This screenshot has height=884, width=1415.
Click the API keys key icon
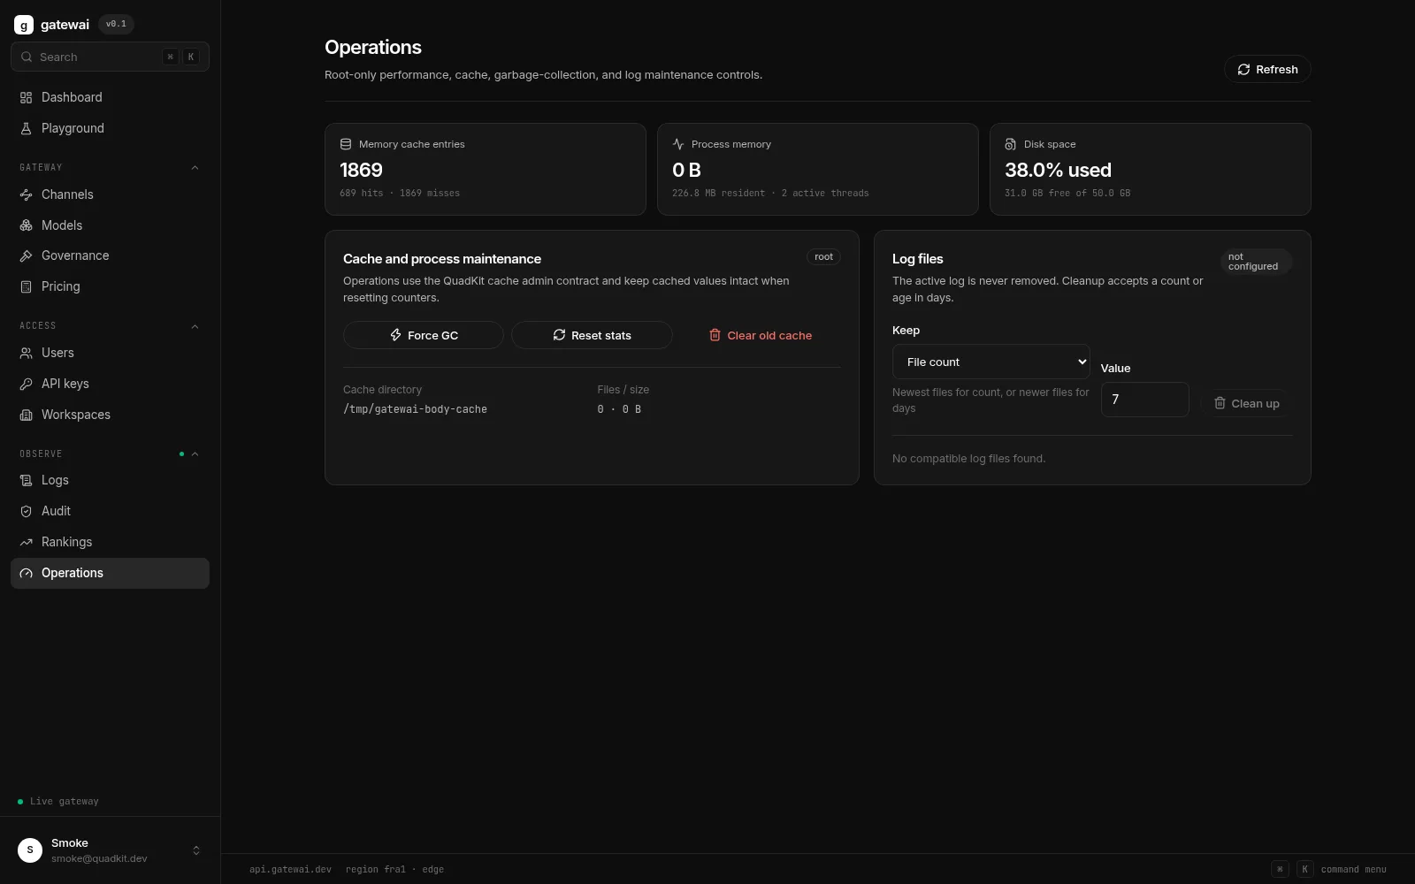pyautogui.click(x=26, y=384)
